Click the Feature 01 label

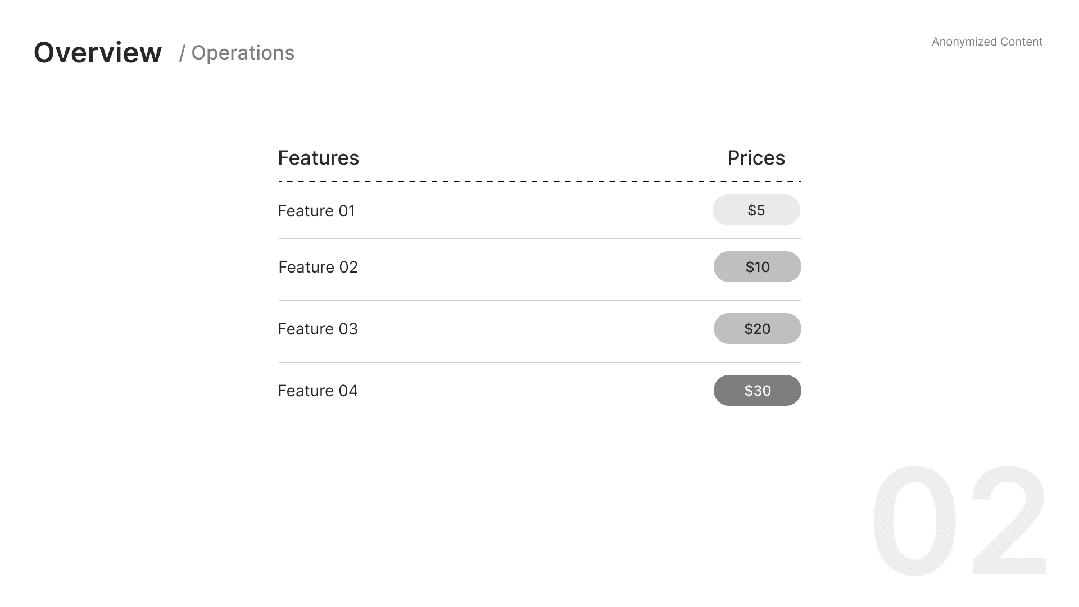click(316, 211)
